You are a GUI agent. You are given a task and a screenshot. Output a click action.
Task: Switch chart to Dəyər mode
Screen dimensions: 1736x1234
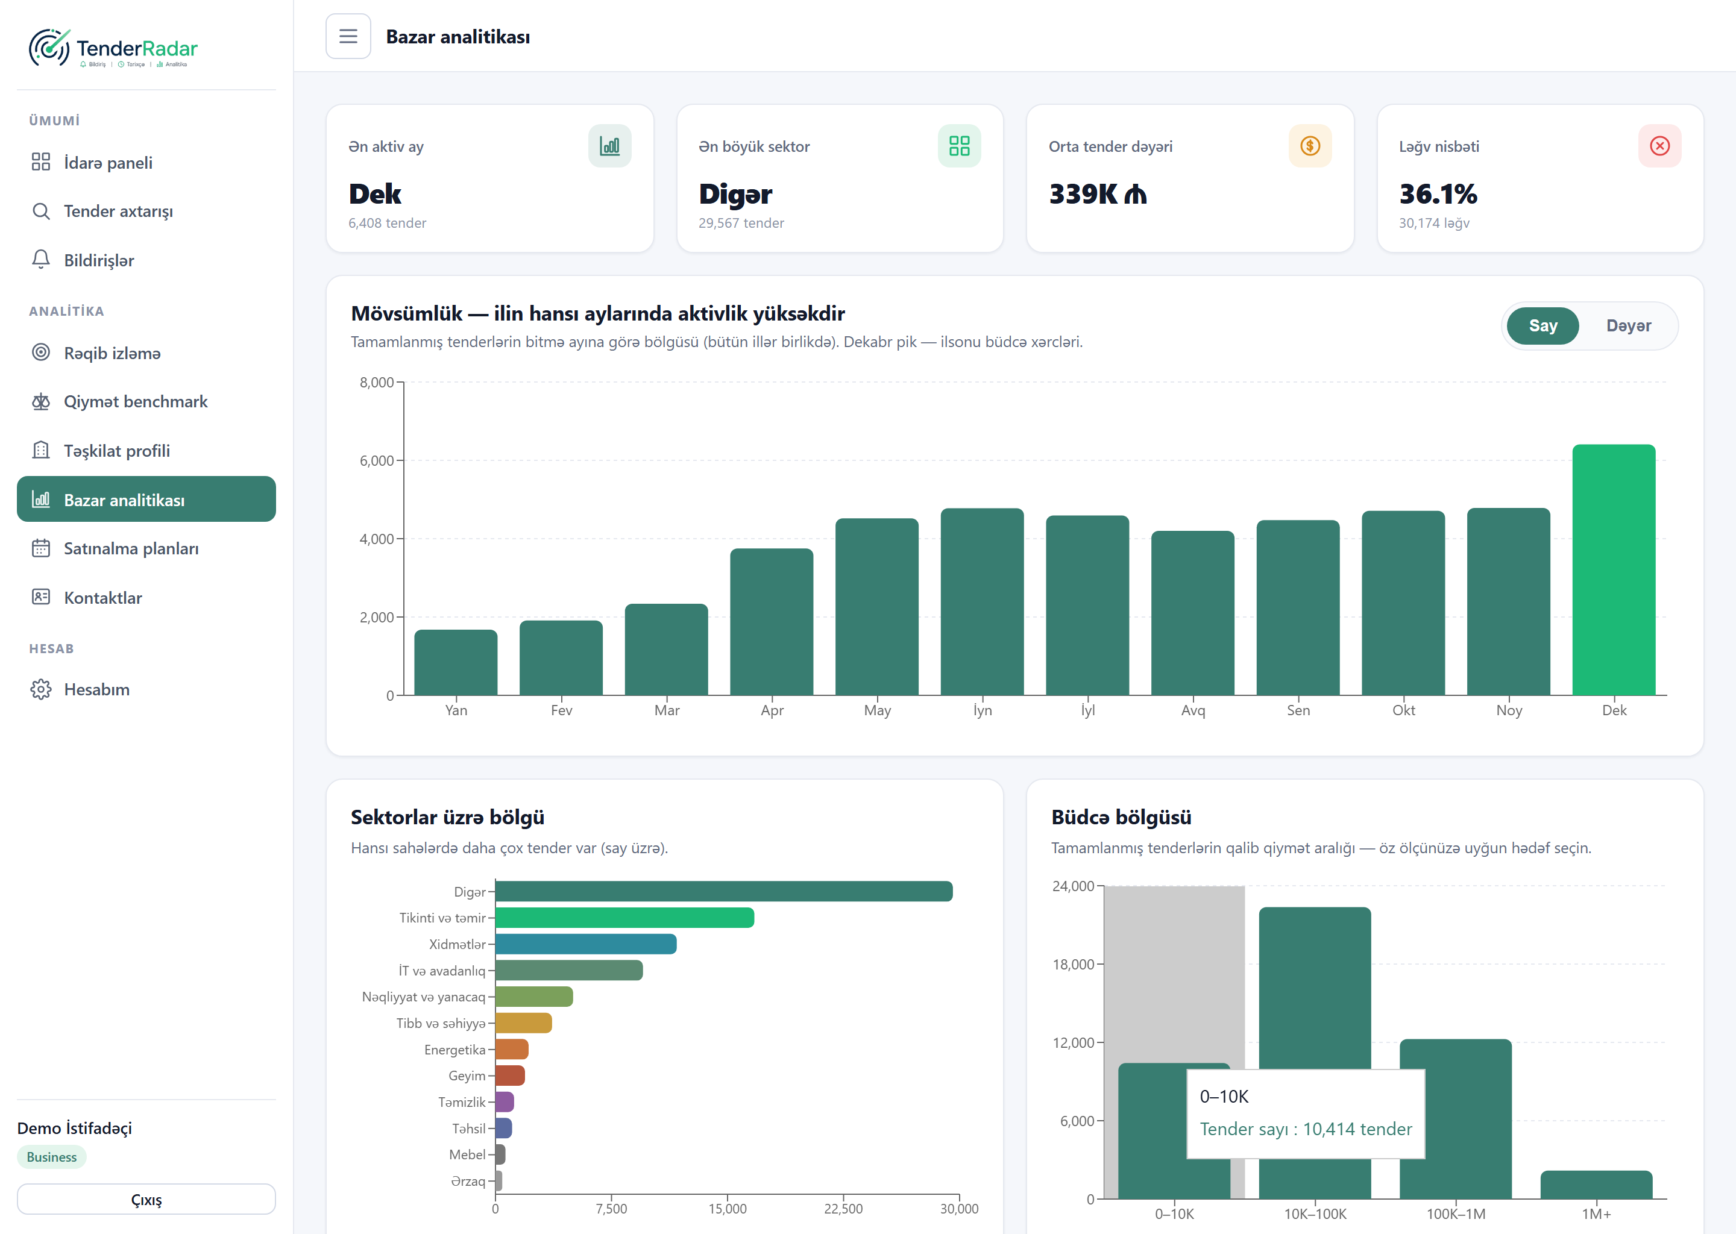pos(1629,326)
